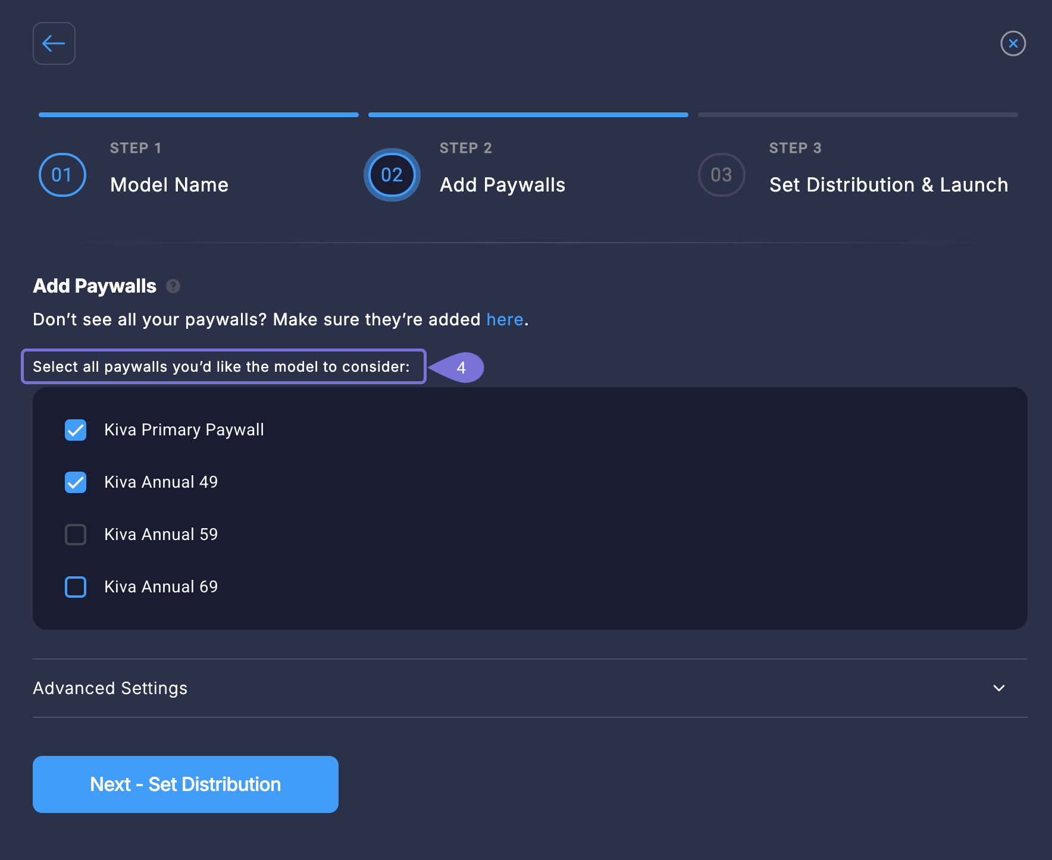Click the close X icon at top right

pyautogui.click(x=1013, y=43)
